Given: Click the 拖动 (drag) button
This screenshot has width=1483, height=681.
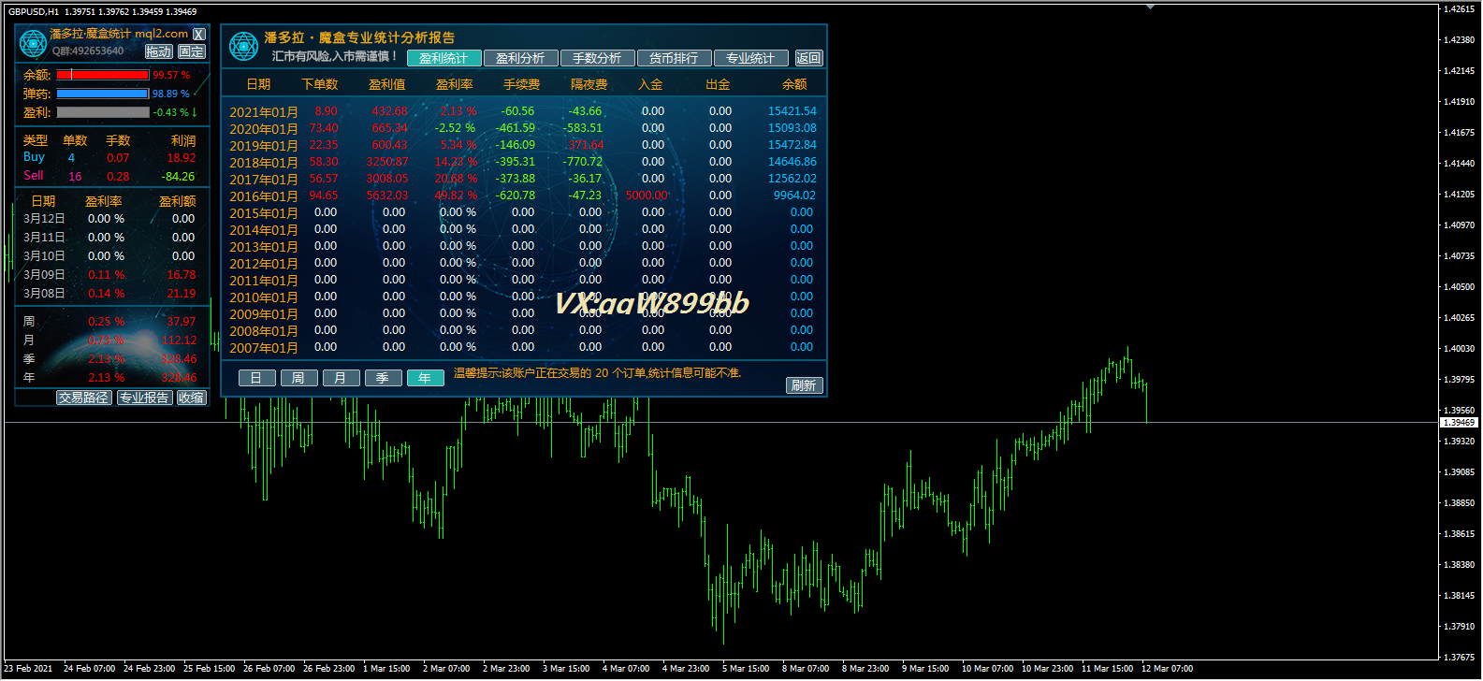Looking at the screenshot, I should click(159, 51).
